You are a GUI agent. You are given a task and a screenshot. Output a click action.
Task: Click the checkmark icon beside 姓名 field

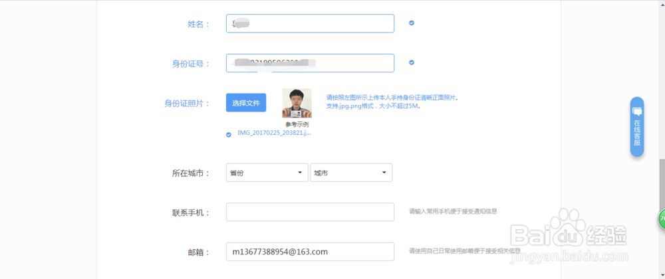click(x=412, y=23)
